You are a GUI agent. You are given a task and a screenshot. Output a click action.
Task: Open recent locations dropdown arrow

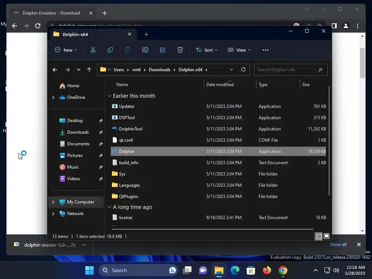tap(78, 70)
